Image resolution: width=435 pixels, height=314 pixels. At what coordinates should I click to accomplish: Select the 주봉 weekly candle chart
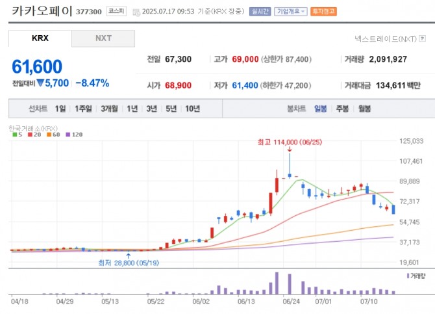click(x=342, y=109)
